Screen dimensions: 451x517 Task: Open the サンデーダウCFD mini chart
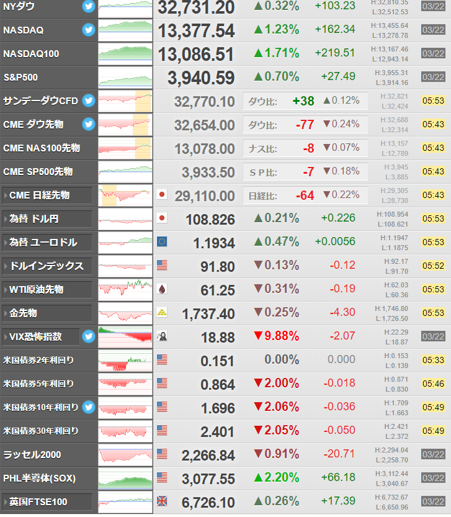point(125,101)
